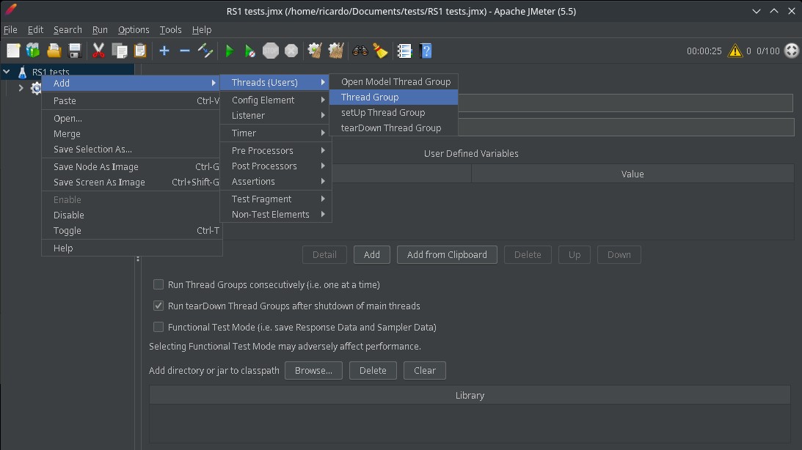Open Search with the binoculars icon

(360, 51)
